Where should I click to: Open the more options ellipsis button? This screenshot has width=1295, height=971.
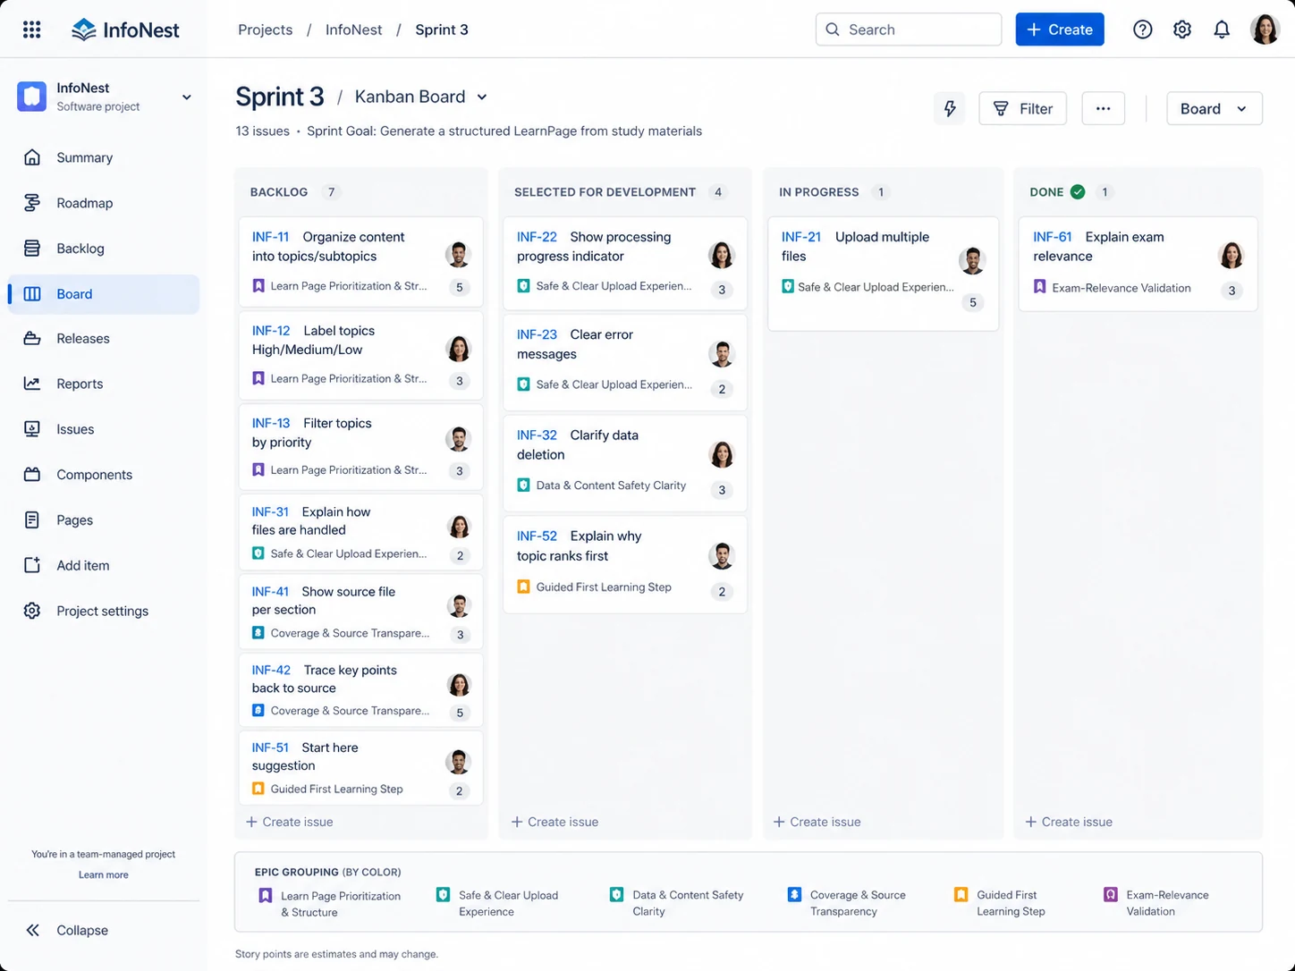[1103, 108]
